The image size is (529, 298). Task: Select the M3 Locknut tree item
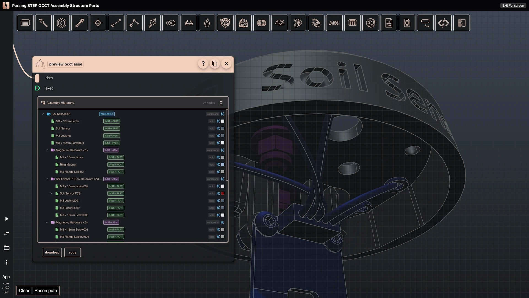click(x=63, y=136)
